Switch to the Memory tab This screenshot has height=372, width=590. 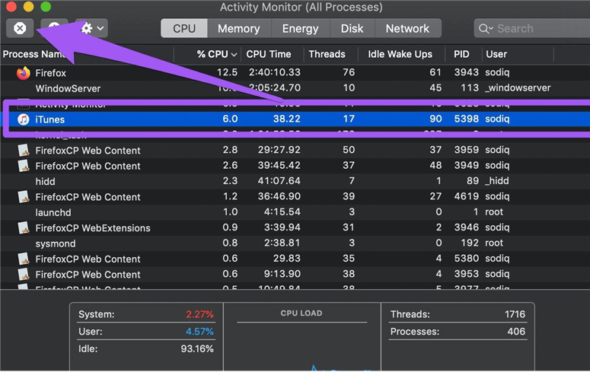click(x=239, y=29)
